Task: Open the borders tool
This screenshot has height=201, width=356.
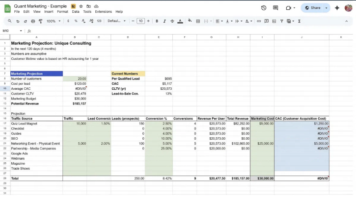Action: pyautogui.click(x=198, y=21)
